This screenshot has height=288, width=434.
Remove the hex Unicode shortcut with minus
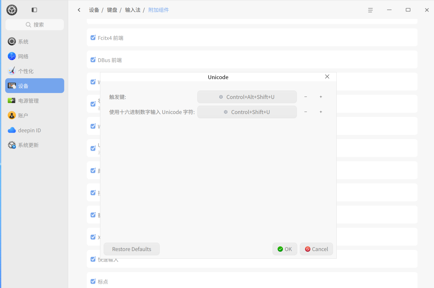pyautogui.click(x=306, y=112)
